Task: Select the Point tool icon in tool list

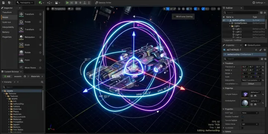Action: (x=21, y=60)
